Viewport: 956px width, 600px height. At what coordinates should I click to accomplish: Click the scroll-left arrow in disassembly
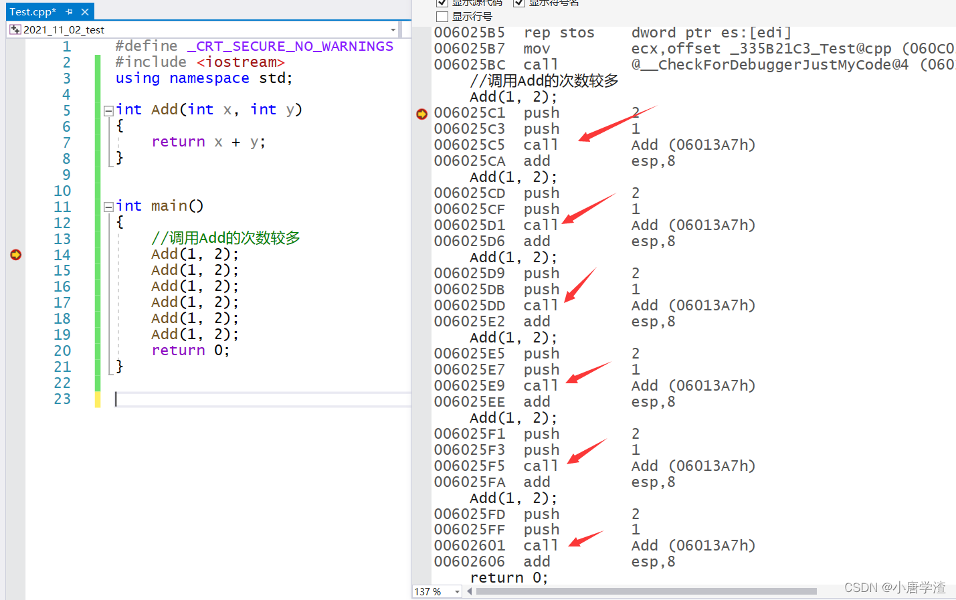pyautogui.click(x=469, y=591)
